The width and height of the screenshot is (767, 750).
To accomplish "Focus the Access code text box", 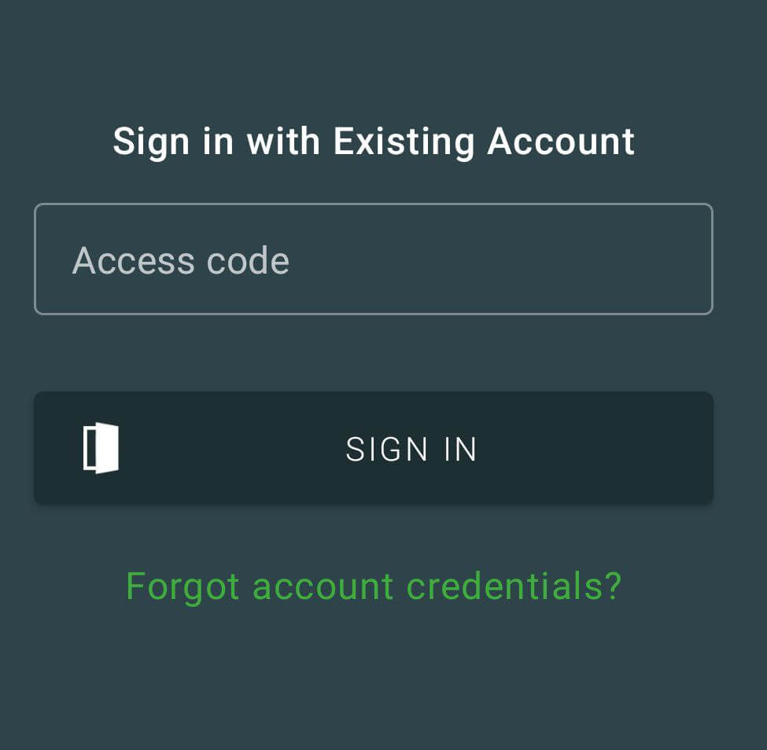I will [x=373, y=259].
